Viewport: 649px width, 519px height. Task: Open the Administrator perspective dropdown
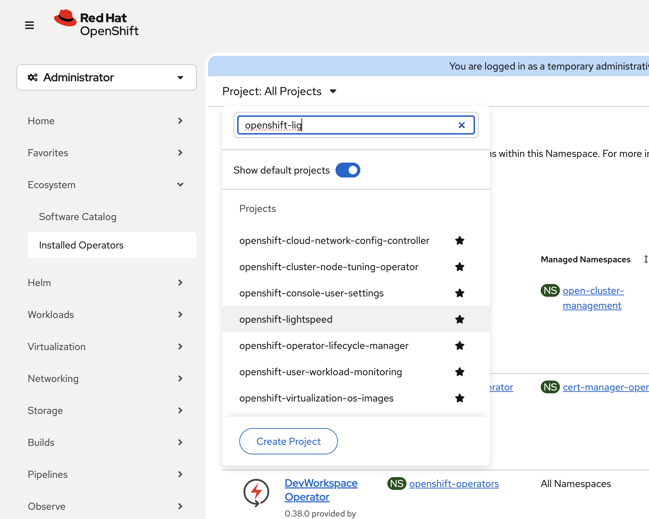(x=180, y=77)
